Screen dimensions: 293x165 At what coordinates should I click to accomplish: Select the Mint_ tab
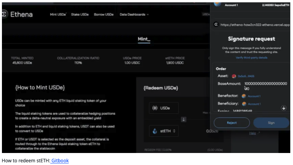pos(144,39)
